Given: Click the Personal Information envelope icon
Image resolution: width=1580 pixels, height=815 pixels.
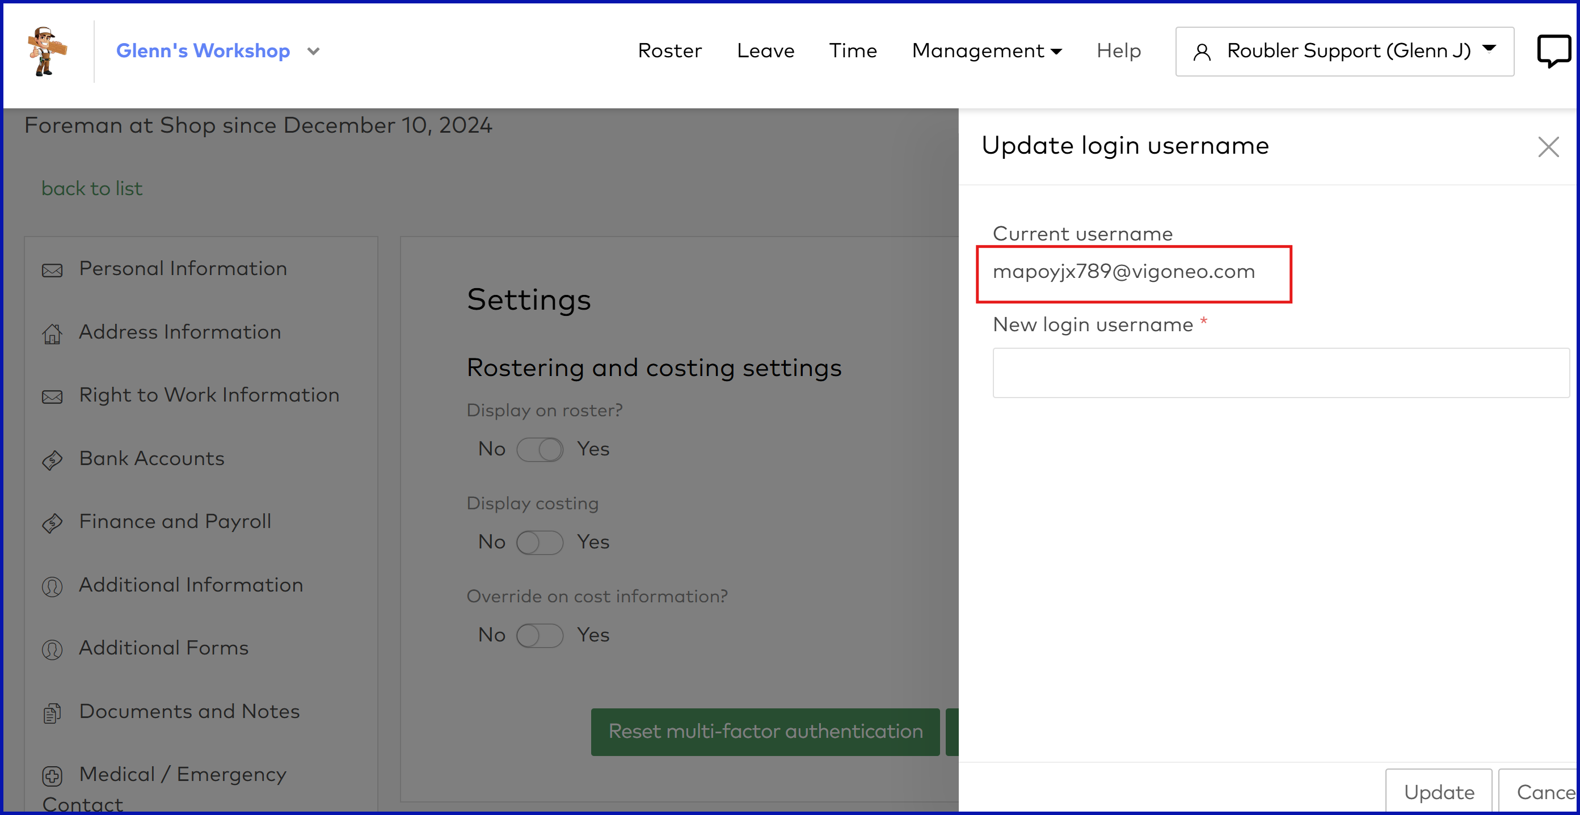Looking at the screenshot, I should click(x=52, y=270).
